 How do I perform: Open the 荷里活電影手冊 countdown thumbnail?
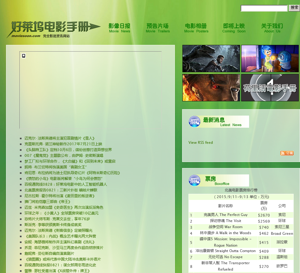click(270, 88)
